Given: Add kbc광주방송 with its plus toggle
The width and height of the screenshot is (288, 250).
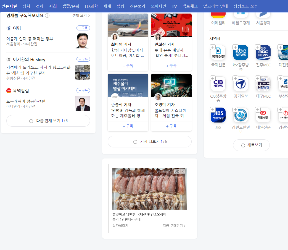Looking at the screenshot, I should click(x=235, y=47).
